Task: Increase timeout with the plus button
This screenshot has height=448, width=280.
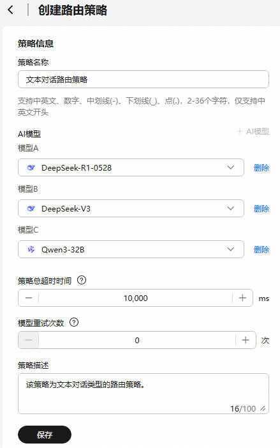Action: click(242, 298)
